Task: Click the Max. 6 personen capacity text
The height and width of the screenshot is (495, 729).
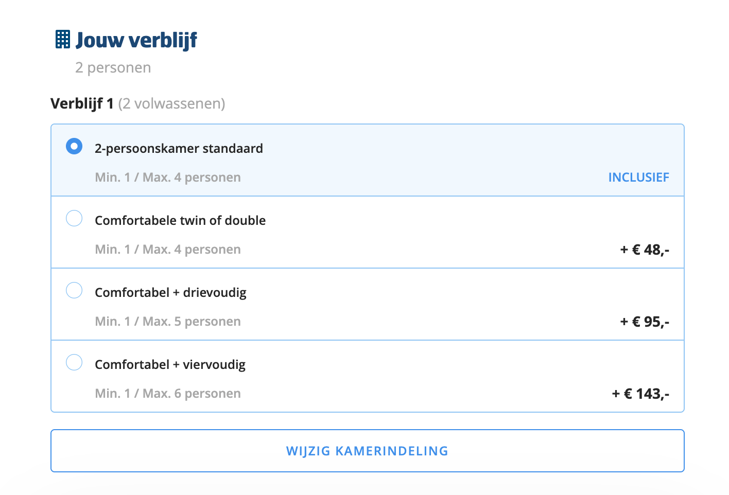Action: click(192, 394)
